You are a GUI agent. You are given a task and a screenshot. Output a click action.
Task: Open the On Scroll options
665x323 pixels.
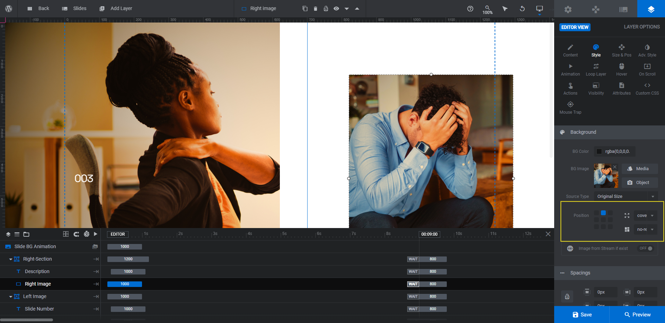coord(647,70)
